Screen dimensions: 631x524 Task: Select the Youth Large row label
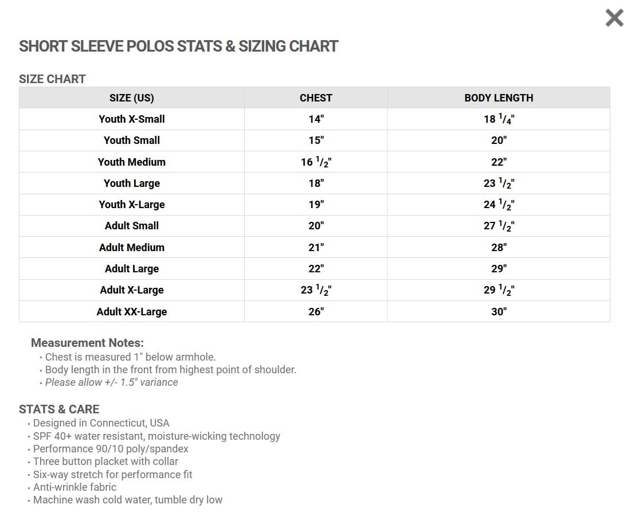132,183
